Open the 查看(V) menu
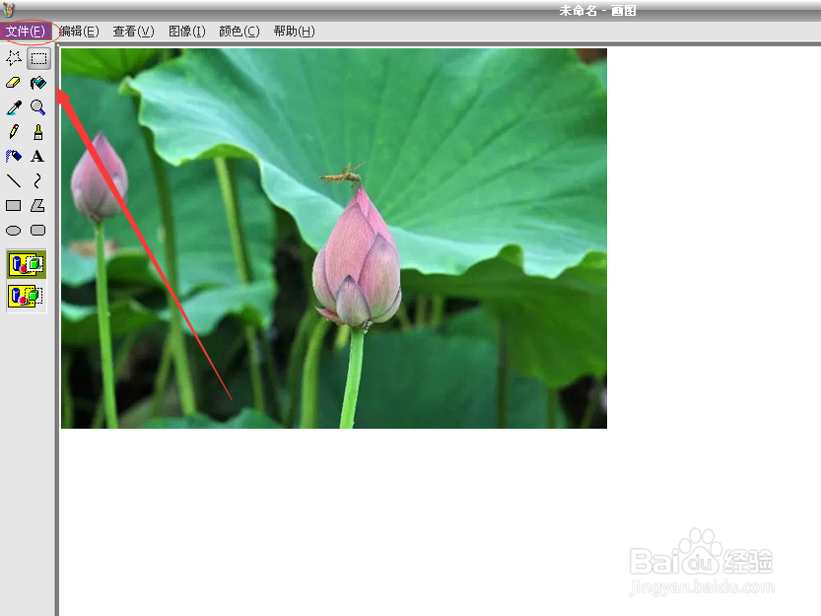 (133, 32)
